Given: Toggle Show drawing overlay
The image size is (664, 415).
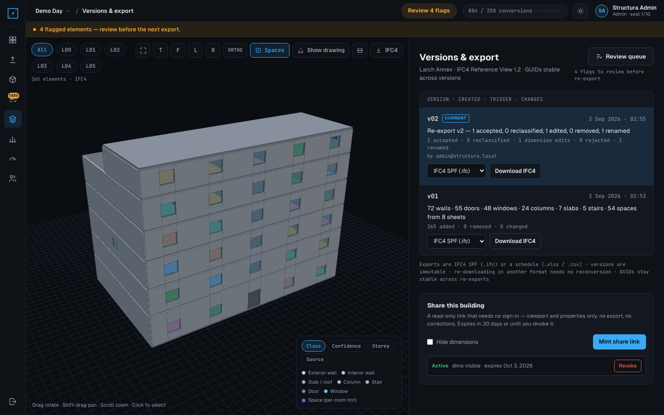Looking at the screenshot, I should click(321, 50).
